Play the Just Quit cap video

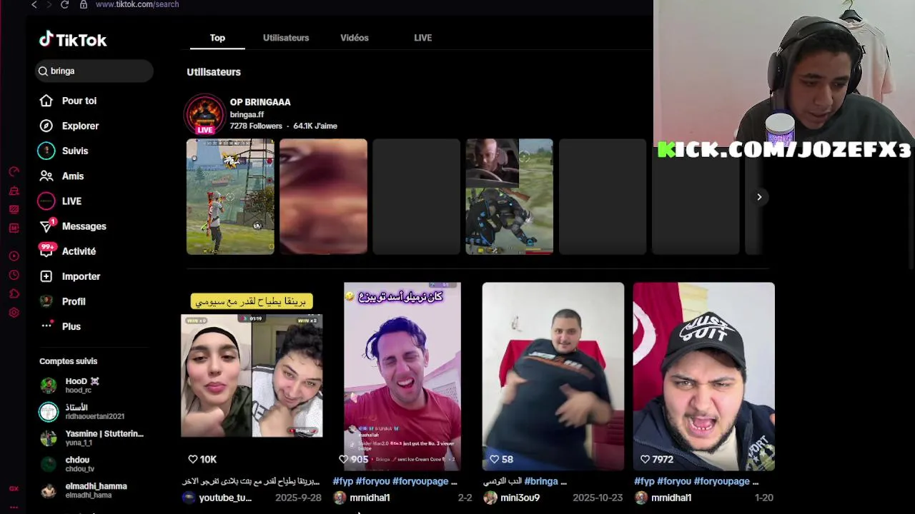[704, 376]
